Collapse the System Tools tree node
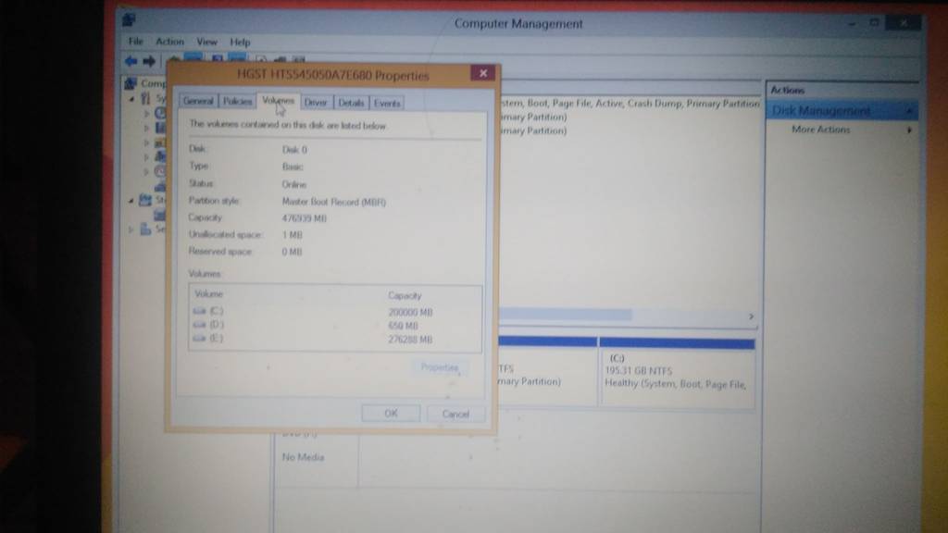The height and width of the screenshot is (533, 948). point(131,98)
